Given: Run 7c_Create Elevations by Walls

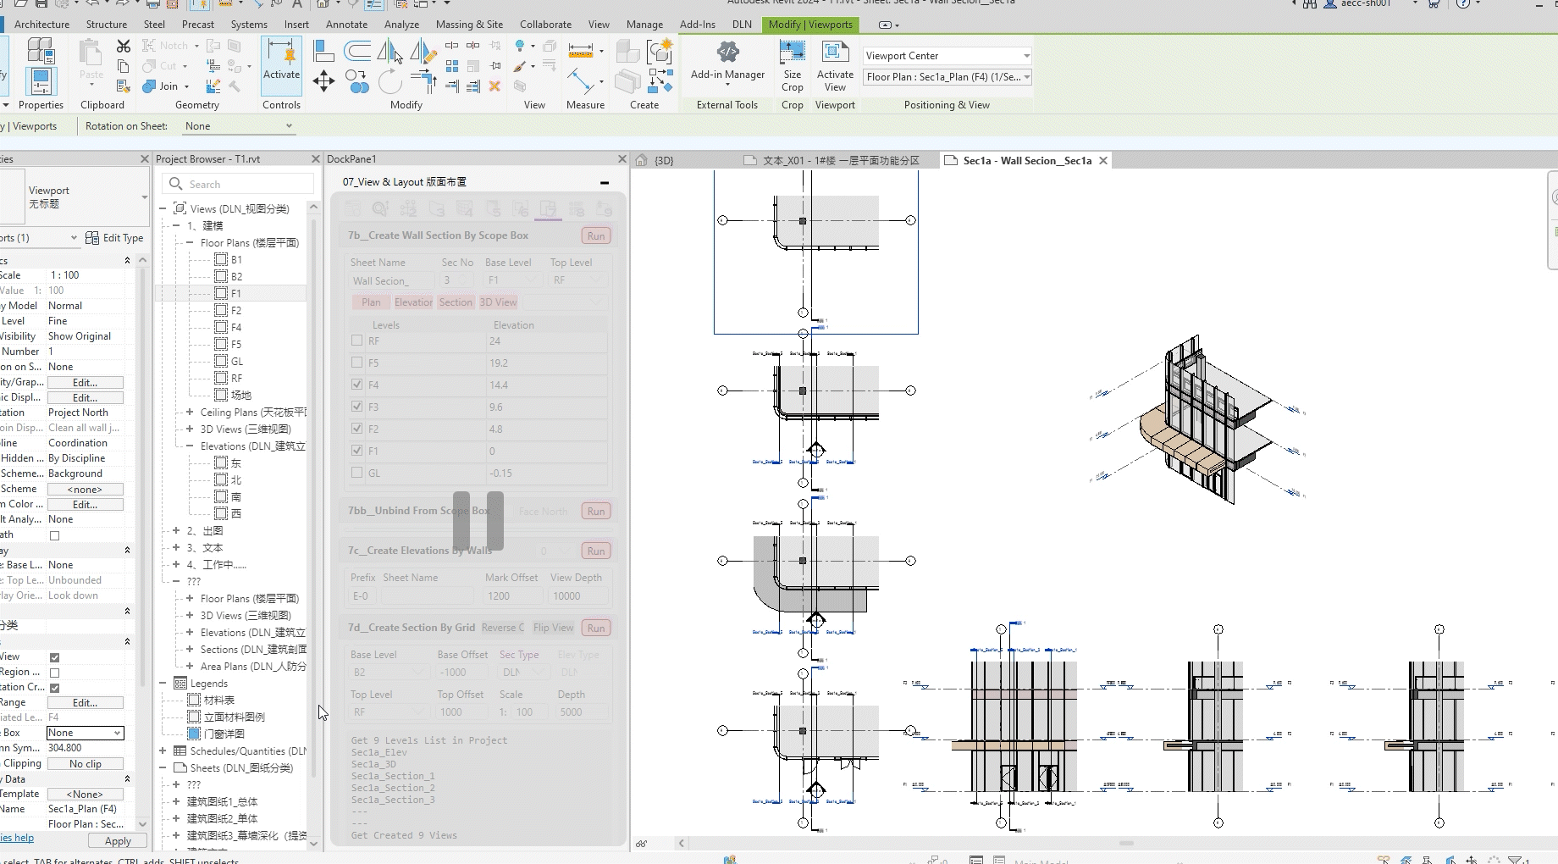Looking at the screenshot, I should (596, 551).
